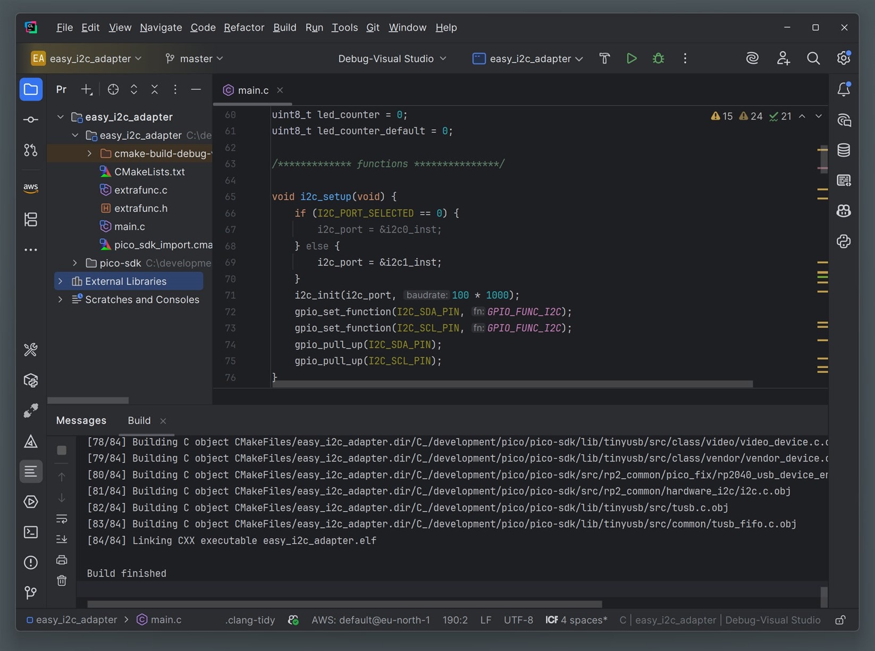Expand the cmake-build-debug folder

tap(89, 154)
